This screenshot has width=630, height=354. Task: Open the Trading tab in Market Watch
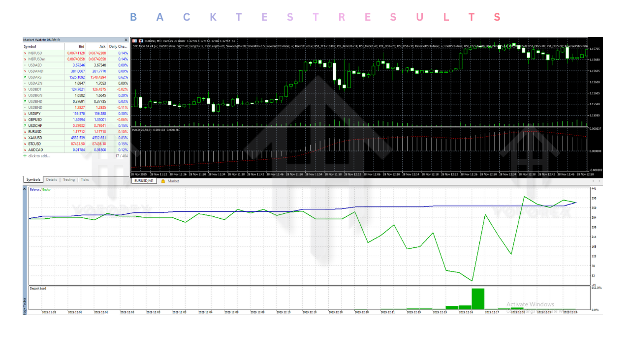[x=69, y=180]
